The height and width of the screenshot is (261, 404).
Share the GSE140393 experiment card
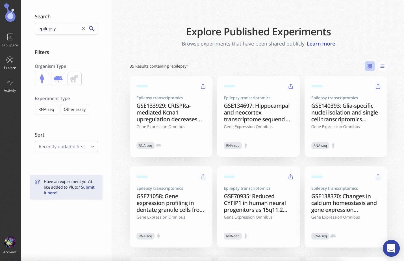pyautogui.click(x=378, y=86)
